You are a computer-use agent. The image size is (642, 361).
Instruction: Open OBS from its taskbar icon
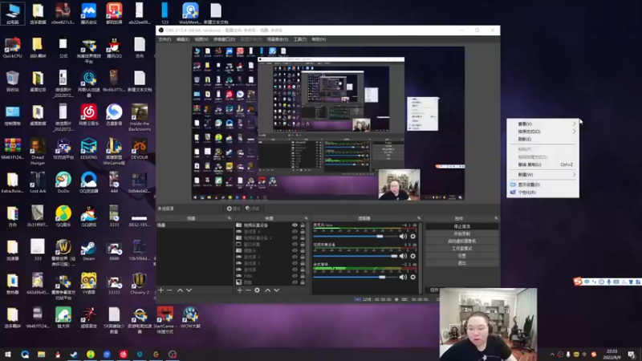coord(173,354)
